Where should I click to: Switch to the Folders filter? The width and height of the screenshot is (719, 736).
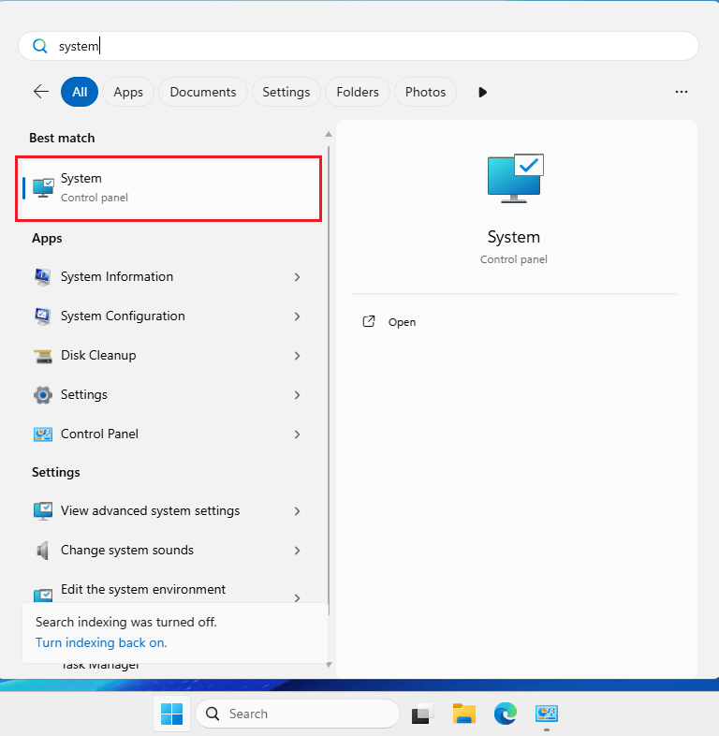click(x=358, y=92)
